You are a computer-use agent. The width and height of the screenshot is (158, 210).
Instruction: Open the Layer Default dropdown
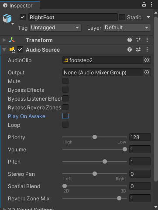point(127,28)
